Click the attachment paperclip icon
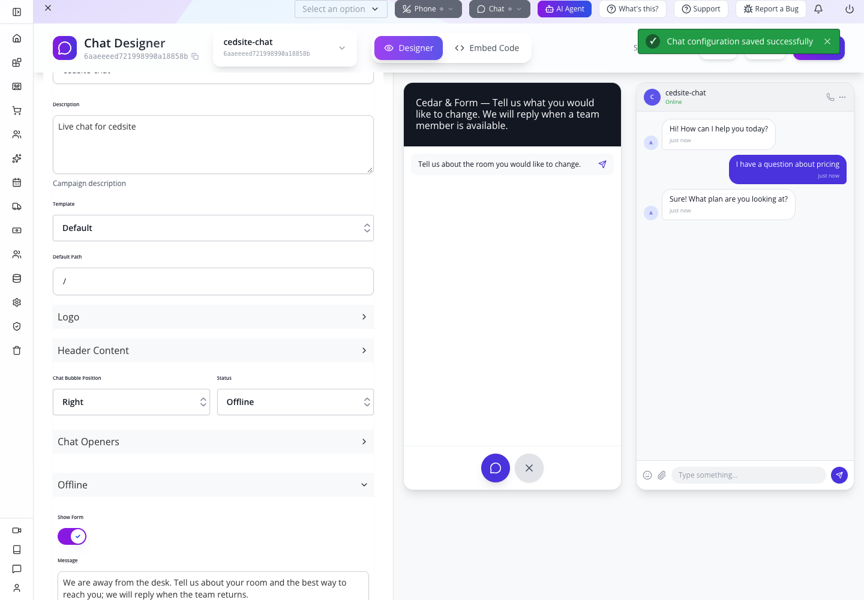864x600 pixels. 662,475
